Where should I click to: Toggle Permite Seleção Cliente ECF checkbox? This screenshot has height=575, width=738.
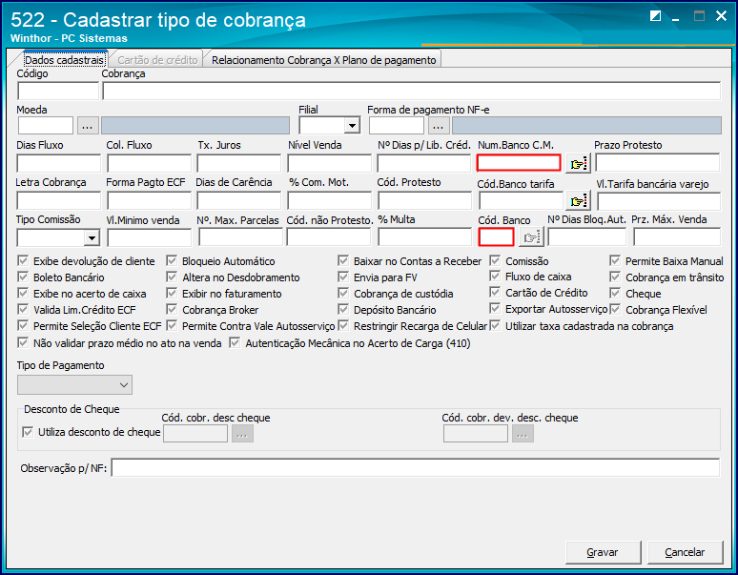pos(23,325)
